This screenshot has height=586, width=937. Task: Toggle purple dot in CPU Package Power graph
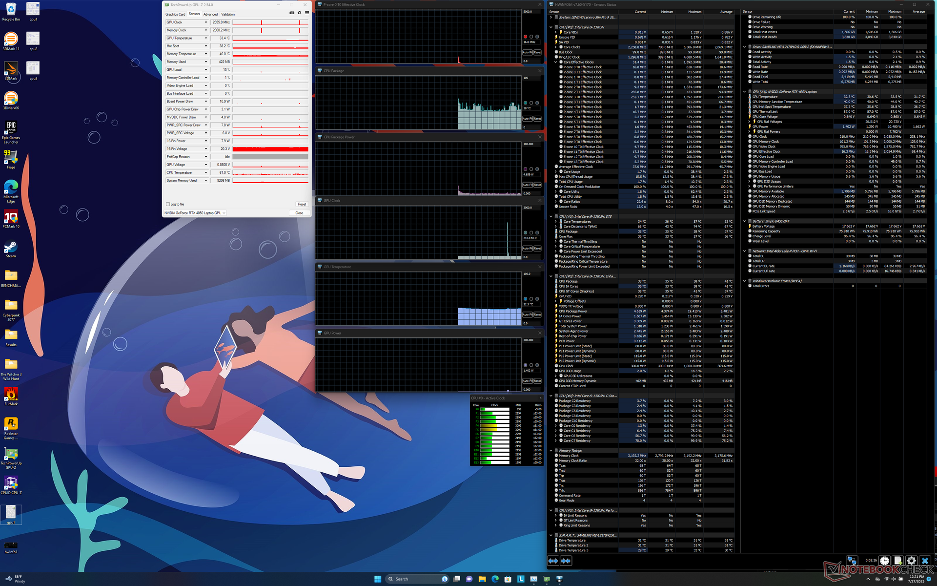pyautogui.click(x=525, y=169)
